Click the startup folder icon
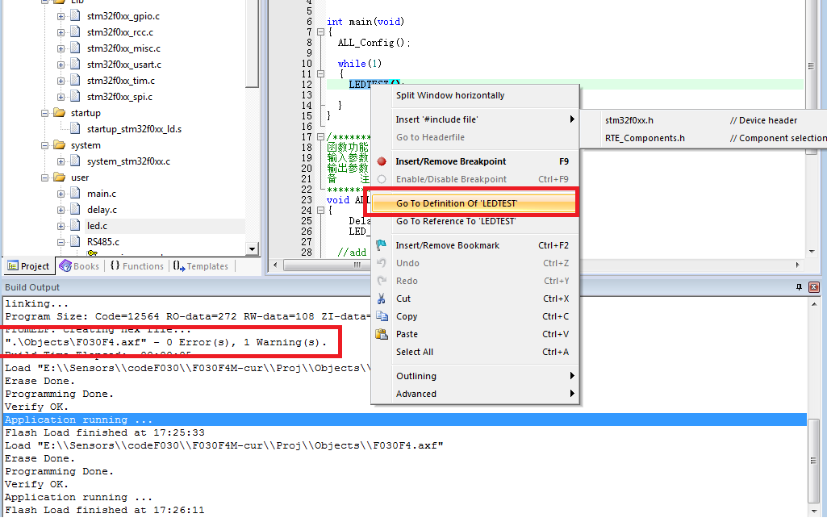 point(60,113)
